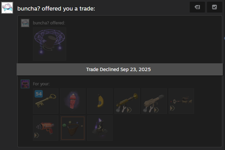Click the yellow banana item
Screen dimensions: 225x150
[x=100, y=101]
